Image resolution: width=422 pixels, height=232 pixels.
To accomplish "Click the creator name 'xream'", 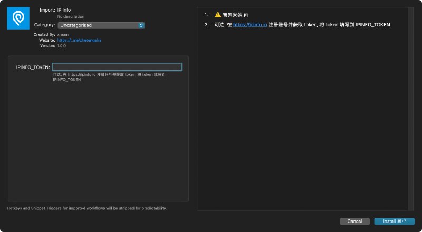I will [63, 35].
